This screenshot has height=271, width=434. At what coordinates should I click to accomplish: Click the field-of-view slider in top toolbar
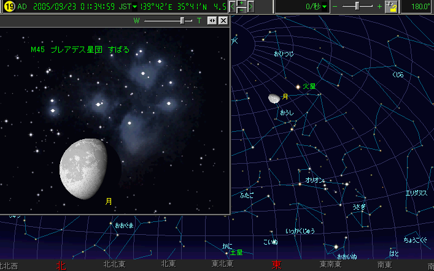tap(357, 7)
